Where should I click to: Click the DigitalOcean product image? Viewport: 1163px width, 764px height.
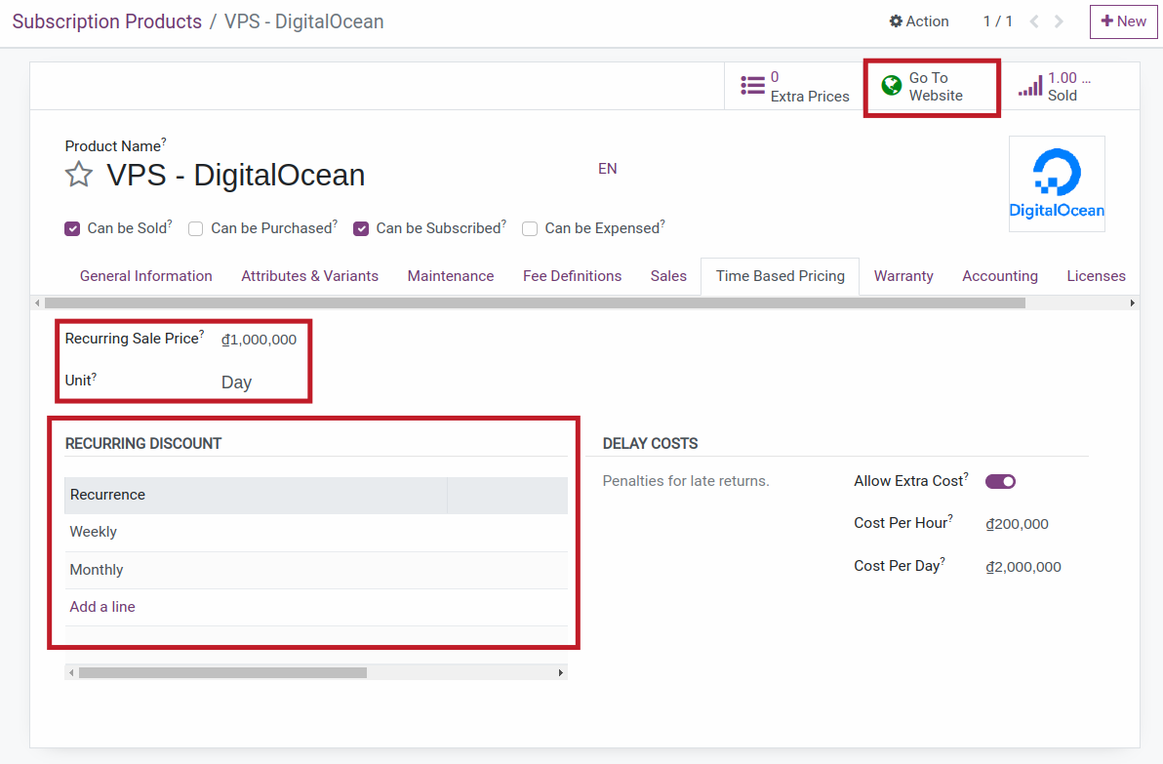[1057, 184]
